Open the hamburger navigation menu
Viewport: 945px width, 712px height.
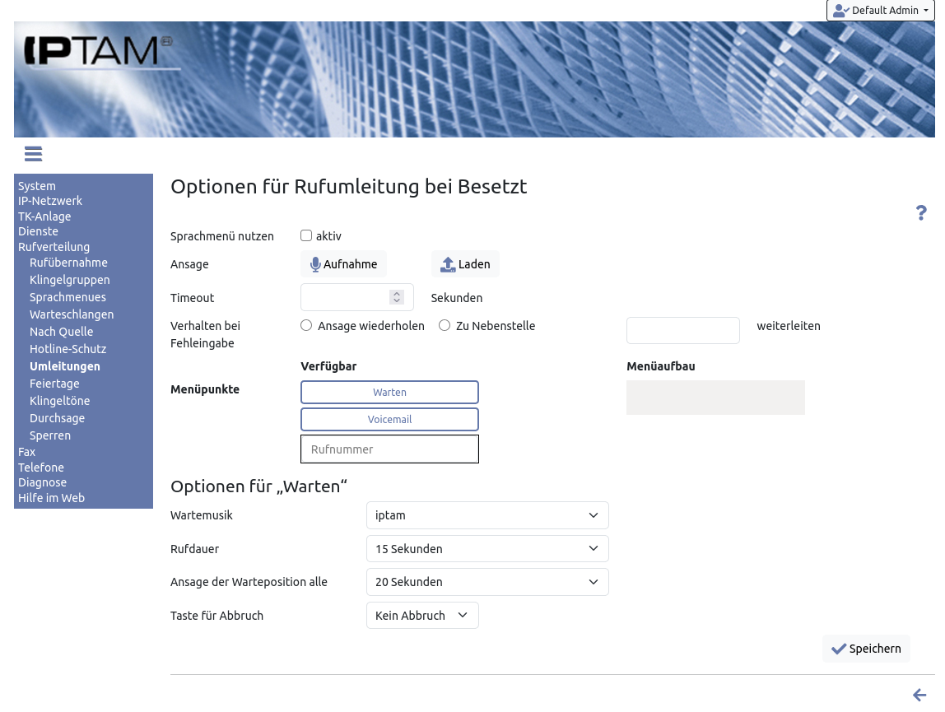pos(33,154)
